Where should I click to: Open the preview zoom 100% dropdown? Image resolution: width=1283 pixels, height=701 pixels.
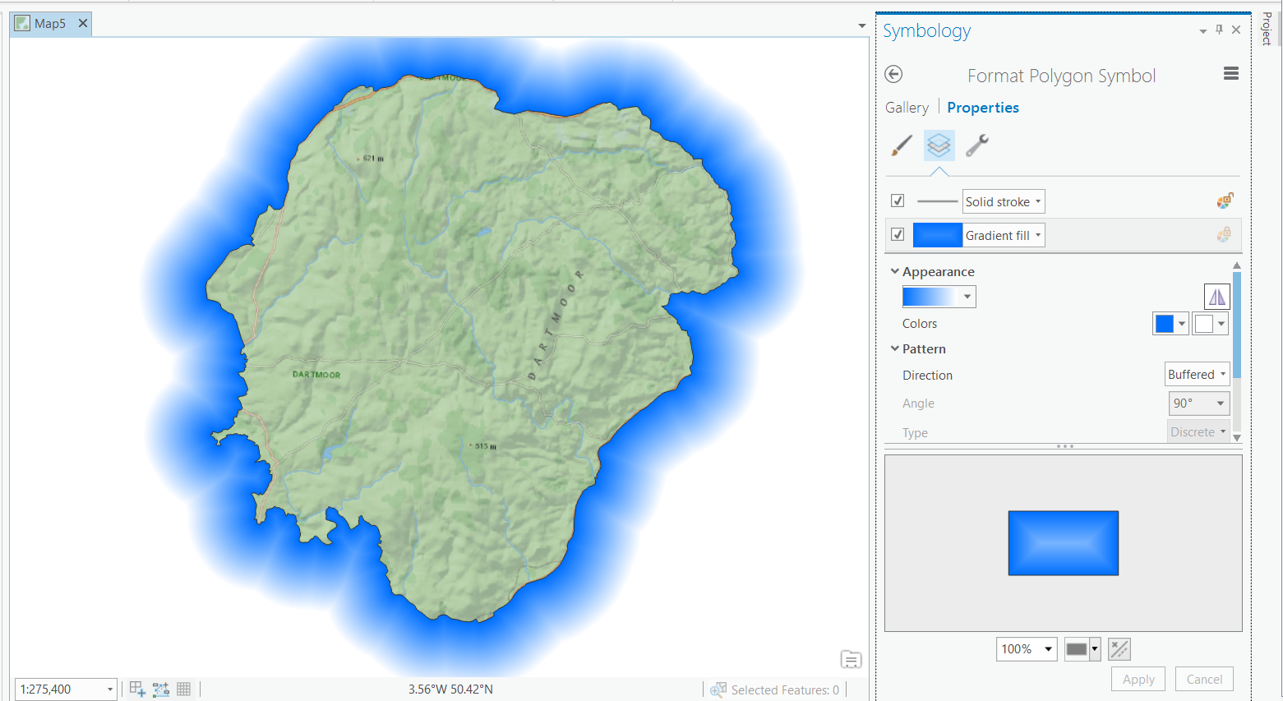[x=1027, y=649]
